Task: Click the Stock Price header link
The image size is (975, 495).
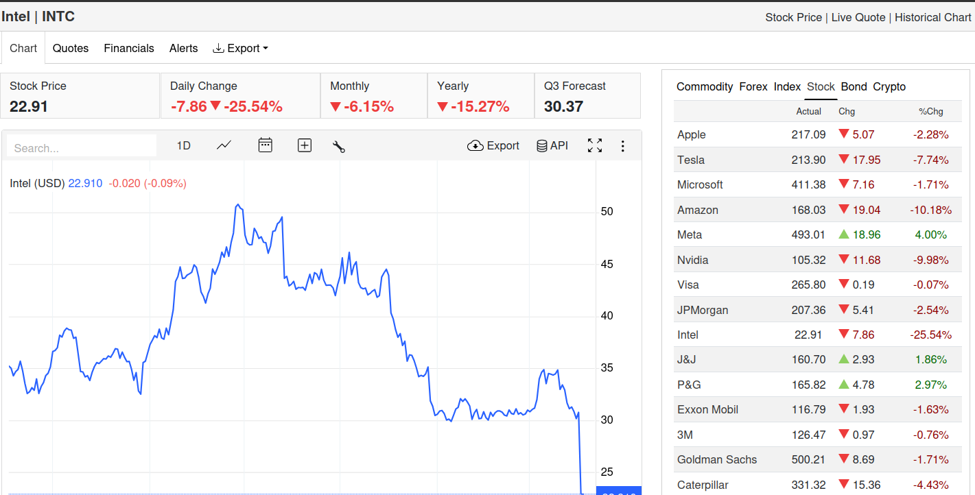Action: click(x=793, y=17)
